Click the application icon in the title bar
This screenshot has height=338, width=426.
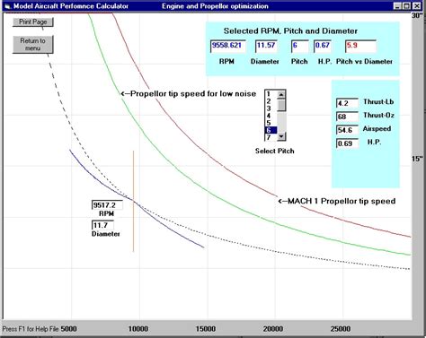[7, 6]
